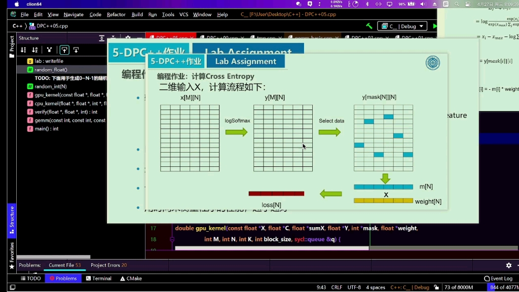Open the Structure side tool window tab

pos(12,221)
